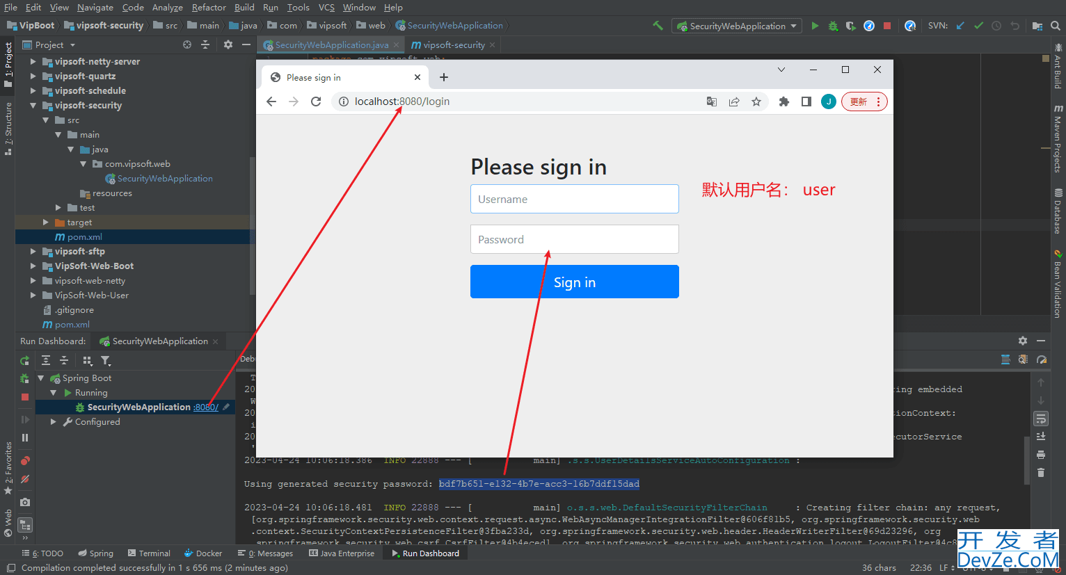Click the share page icon in address bar
Image resolution: width=1066 pixels, height=575 pixels.
click(x=734, y=102)
